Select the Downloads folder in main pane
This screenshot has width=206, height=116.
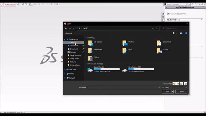point(95,51)
